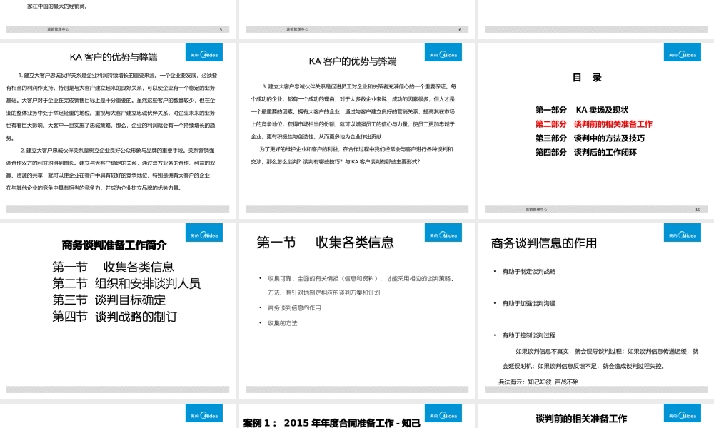Click the 第二节 组织和安排谈判人员 line
Viewport: 714px width, 428px height.
(126, 283)
